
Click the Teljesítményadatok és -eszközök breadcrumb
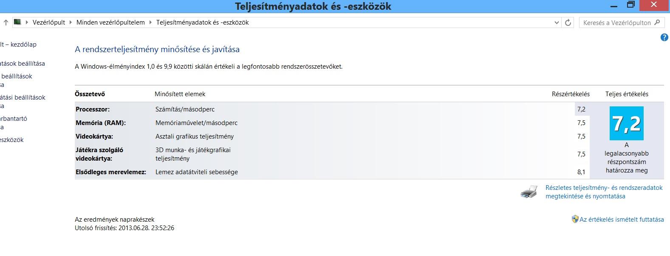point(203,22)
